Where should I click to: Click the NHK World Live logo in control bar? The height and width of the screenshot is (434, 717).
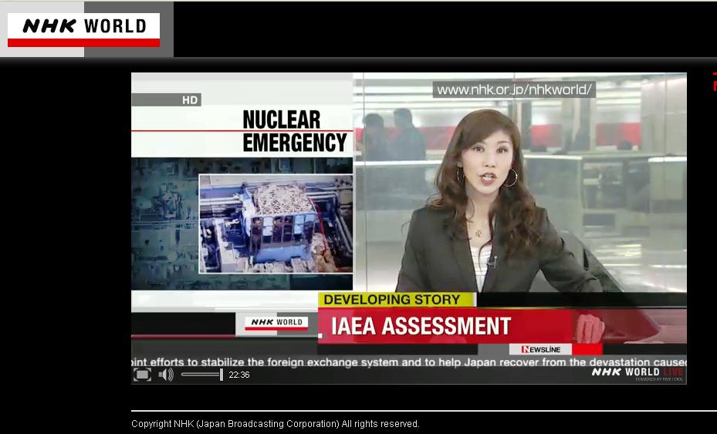(638, 373)
